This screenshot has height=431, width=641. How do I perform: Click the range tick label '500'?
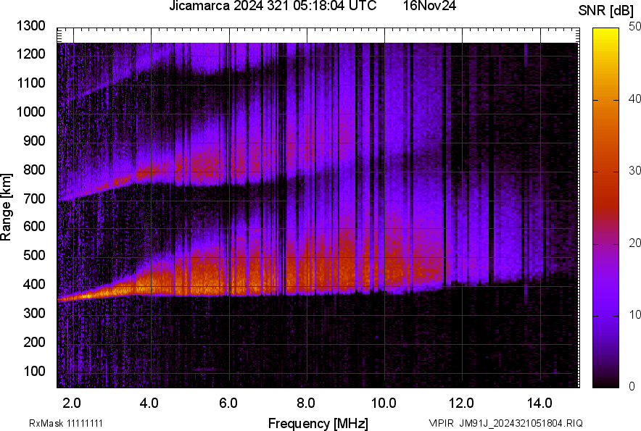35,255
